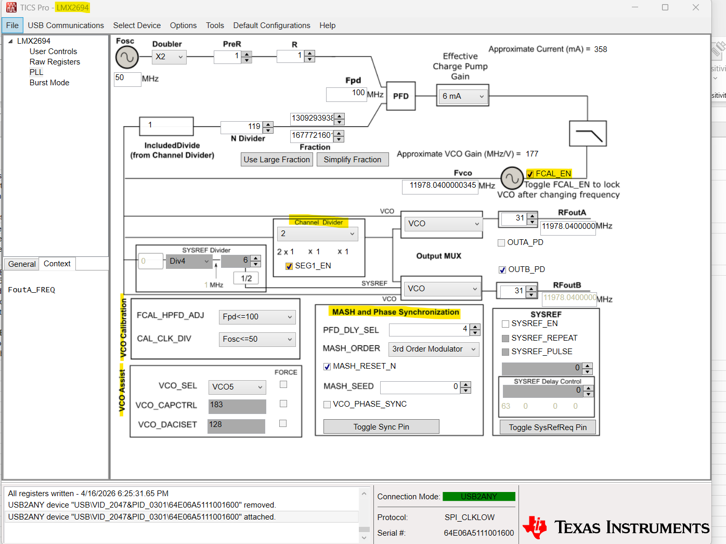Open the Select Device menu
Image resolution: width=726 pixels, height=544 pixels.
click(137, 25)
